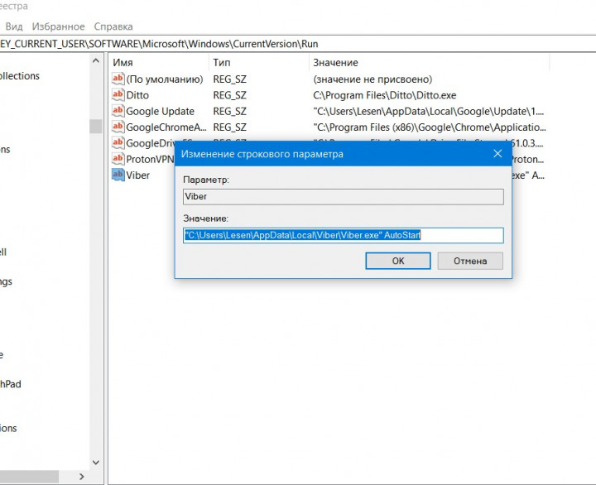Open the Вид menu
The height and width of the screenshot is (485, 596).
coord(14,26)
